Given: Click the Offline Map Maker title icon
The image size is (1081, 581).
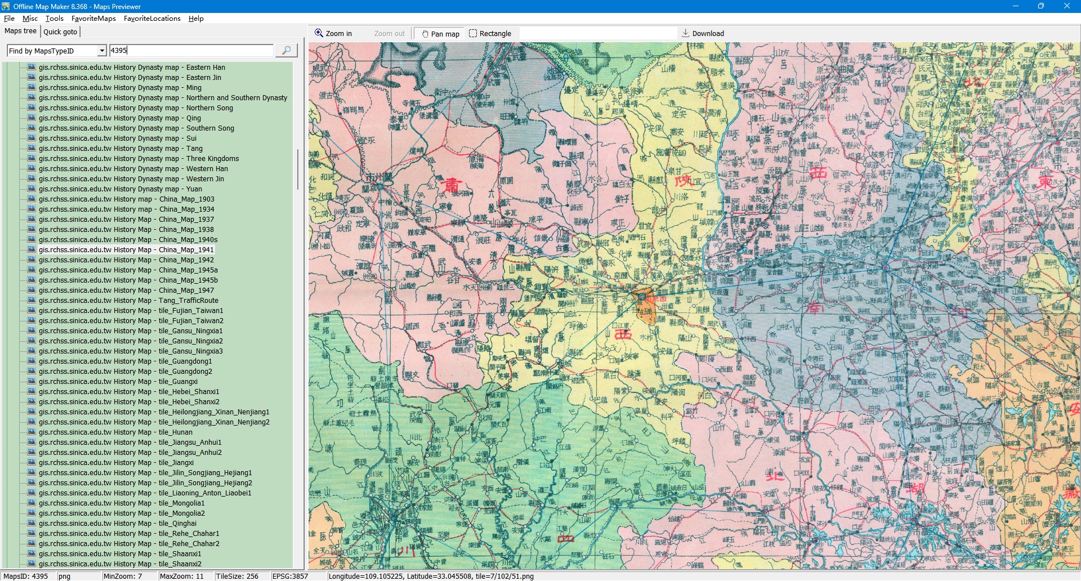Looking at the screenshot, I should [6, 6].
